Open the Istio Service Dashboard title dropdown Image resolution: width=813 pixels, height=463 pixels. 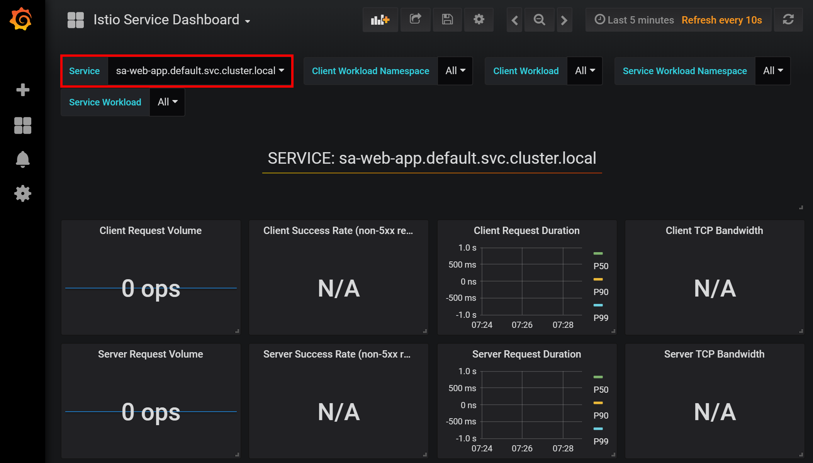tap(172, 20)
